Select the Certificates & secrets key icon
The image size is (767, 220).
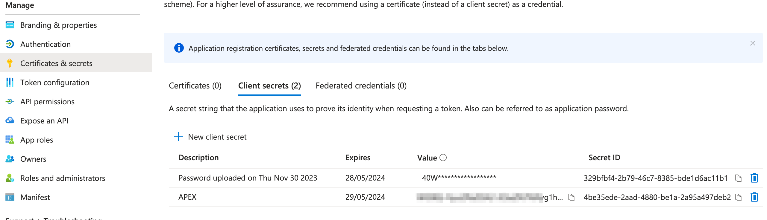[x=10, y=63]
